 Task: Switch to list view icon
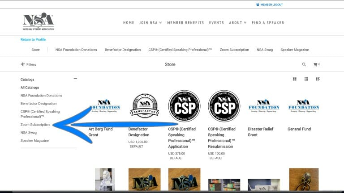(x=318, y=79)
